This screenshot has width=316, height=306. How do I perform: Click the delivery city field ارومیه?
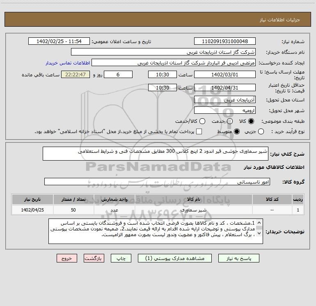click(225, 110)
